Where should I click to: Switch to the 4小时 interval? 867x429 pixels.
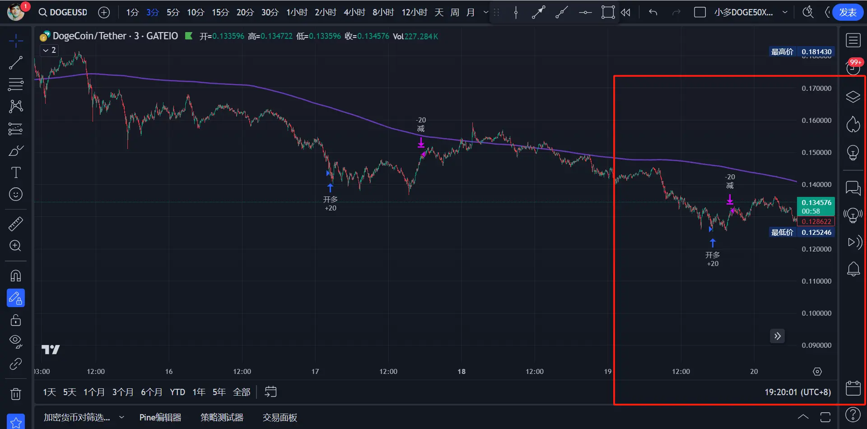click(x=354, y=12)
